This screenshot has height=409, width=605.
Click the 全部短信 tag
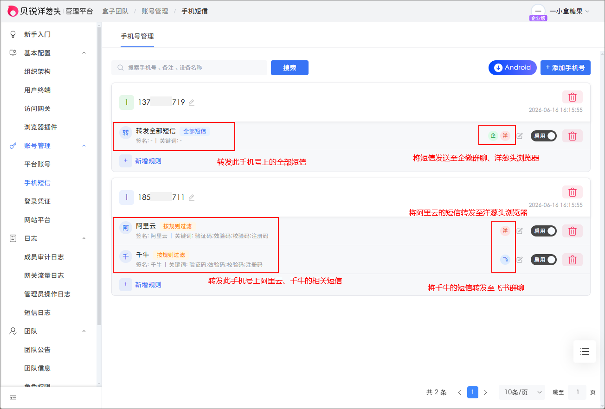pyautogui.click(x=194, y=131)
